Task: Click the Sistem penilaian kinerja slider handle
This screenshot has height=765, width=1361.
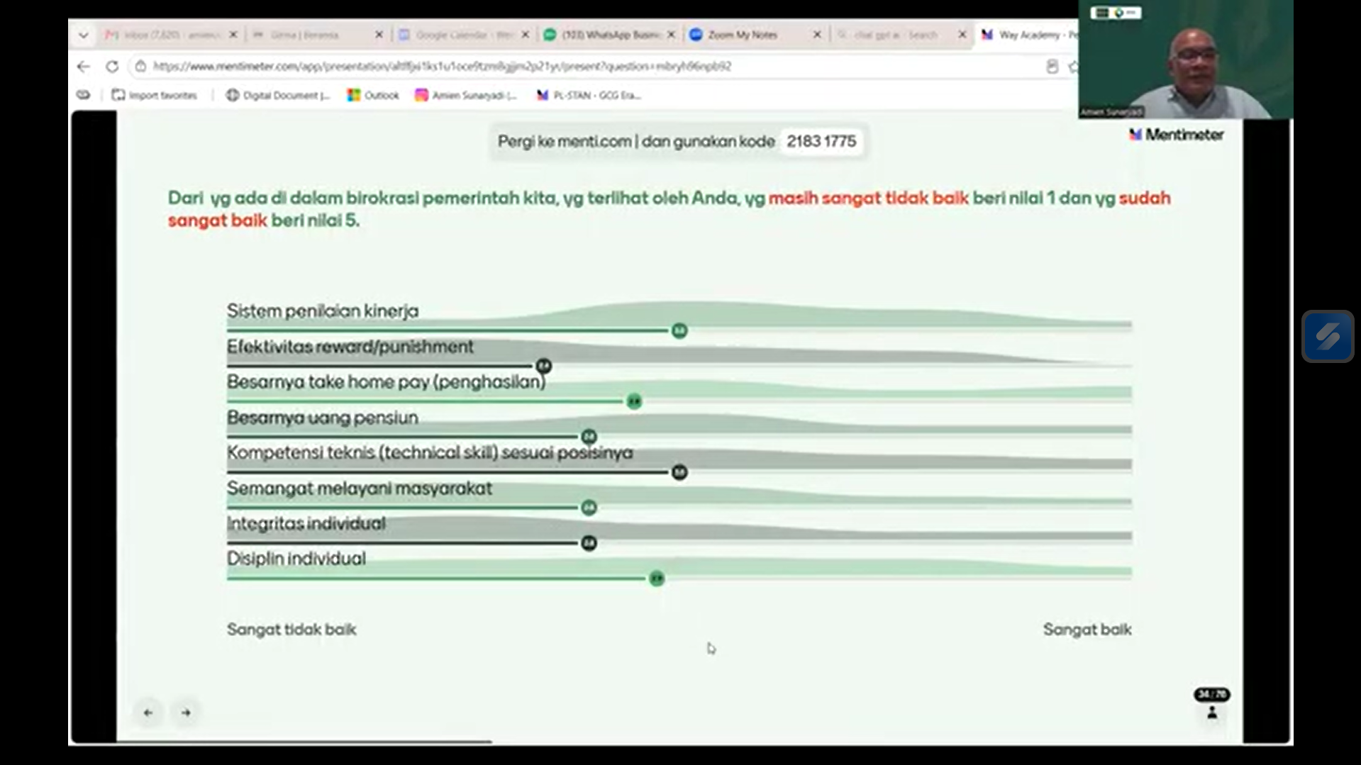Action: click(x=679, y=330)
